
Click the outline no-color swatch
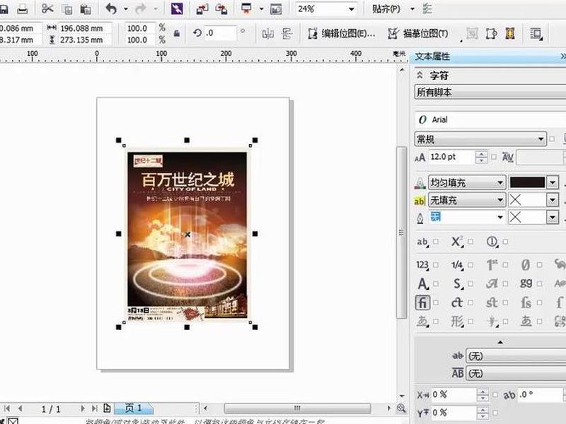[526, 217]
